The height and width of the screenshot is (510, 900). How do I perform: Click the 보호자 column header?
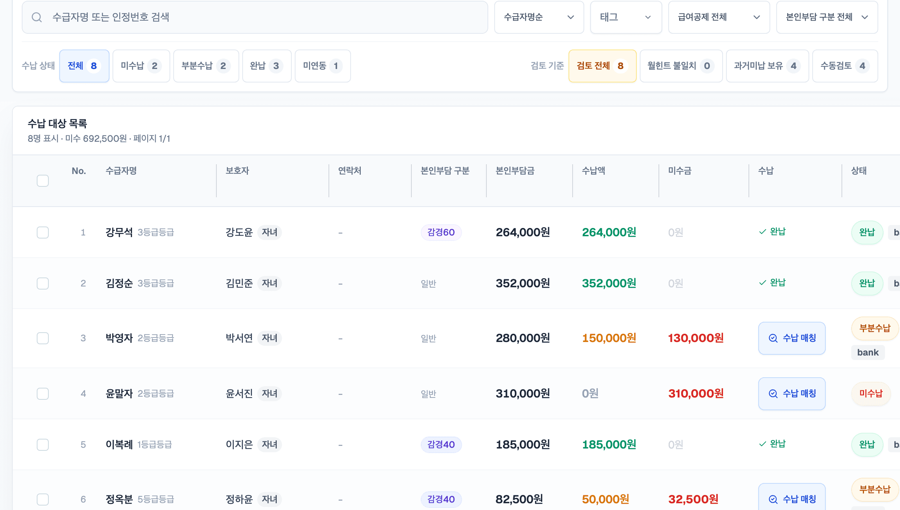point(237,171)
